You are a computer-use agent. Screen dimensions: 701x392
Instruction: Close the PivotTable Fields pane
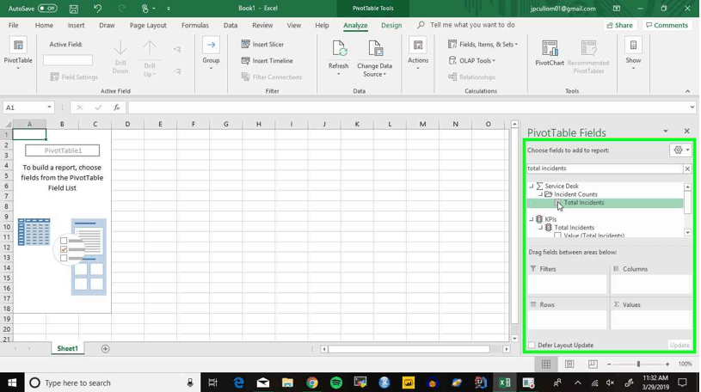point(686,131)
